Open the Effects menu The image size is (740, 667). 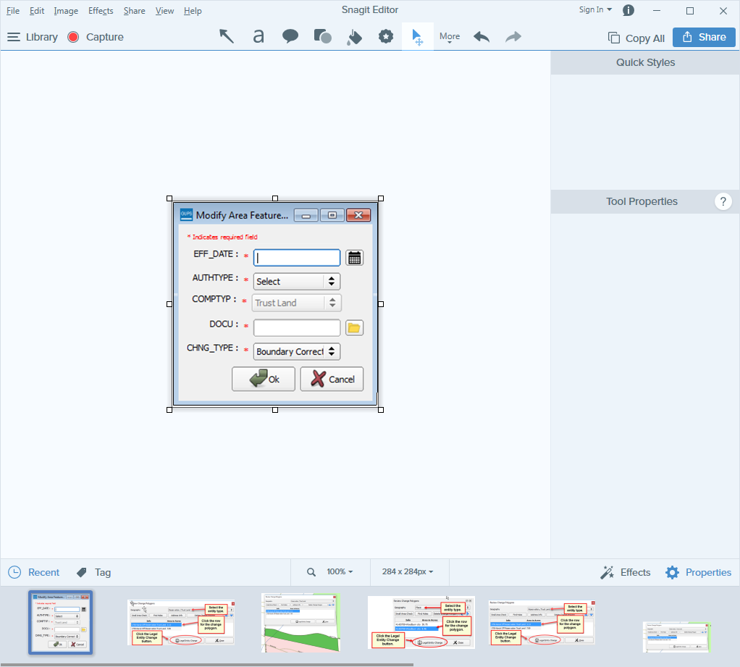pos(101,11)
